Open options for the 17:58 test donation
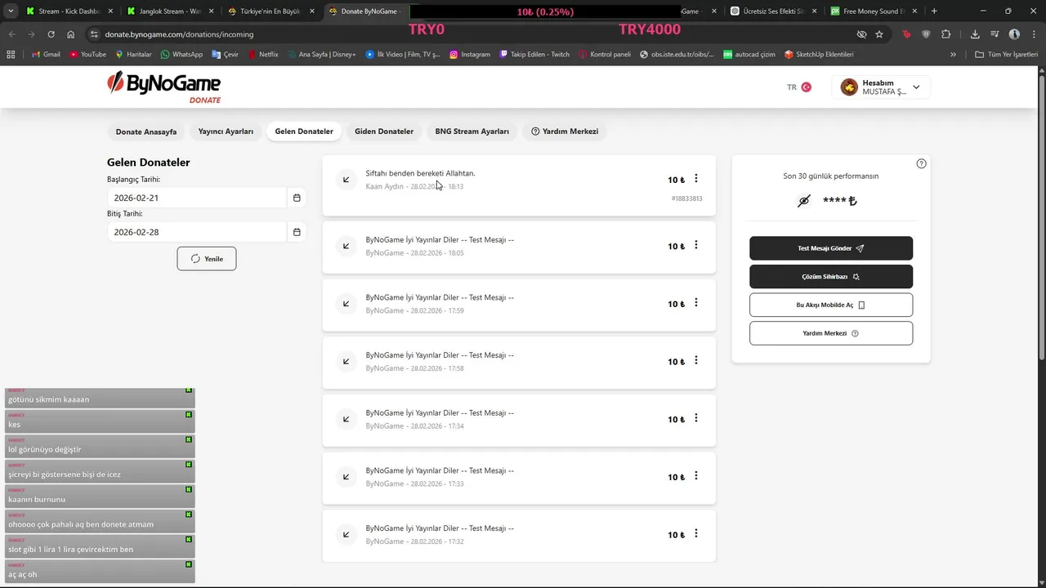Image resolution: width=1046 pixels, height=588 pixels. pos(696,361)
